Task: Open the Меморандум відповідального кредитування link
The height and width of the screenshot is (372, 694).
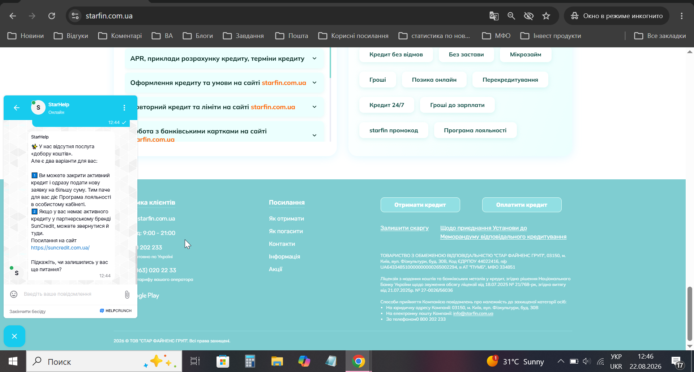Action: pyautogui.click(x=503, y=232)
